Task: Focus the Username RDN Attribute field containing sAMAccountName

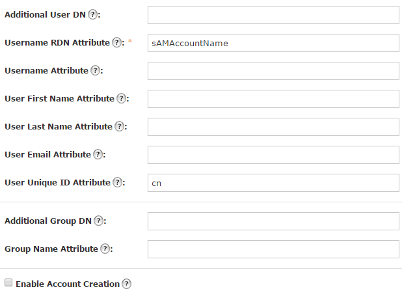Action: (273, 43)
